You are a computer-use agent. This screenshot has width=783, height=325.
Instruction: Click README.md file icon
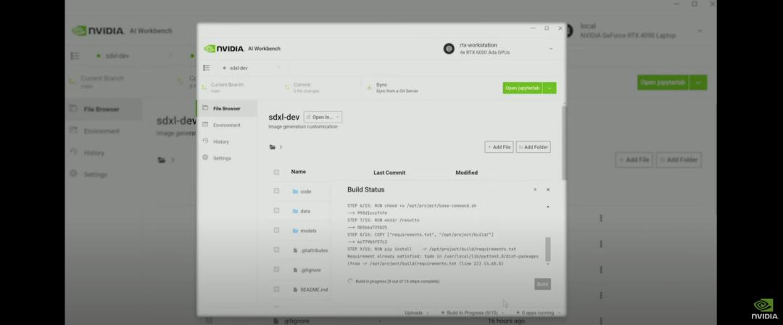pyautogui.click(x=295, y=289)
